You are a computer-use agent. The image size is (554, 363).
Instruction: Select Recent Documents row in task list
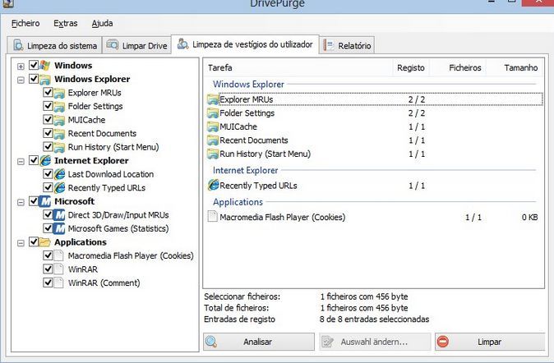point(375,140)
